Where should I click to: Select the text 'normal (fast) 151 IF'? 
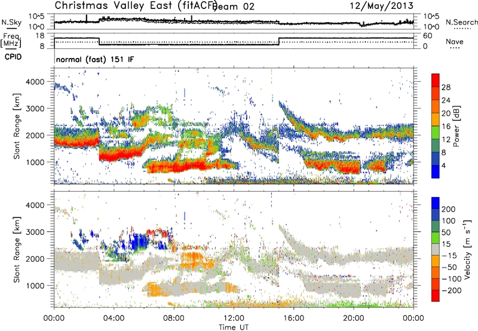coord(95,59)
